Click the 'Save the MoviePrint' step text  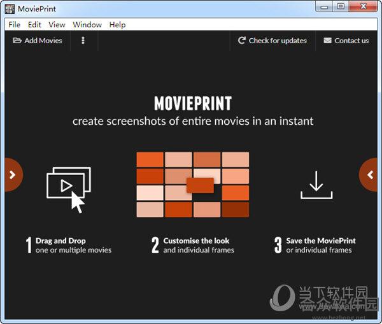point(321,241)
